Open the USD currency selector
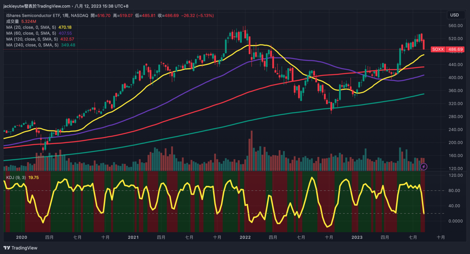This screenshot has height=254, width=470. [454, 15]
